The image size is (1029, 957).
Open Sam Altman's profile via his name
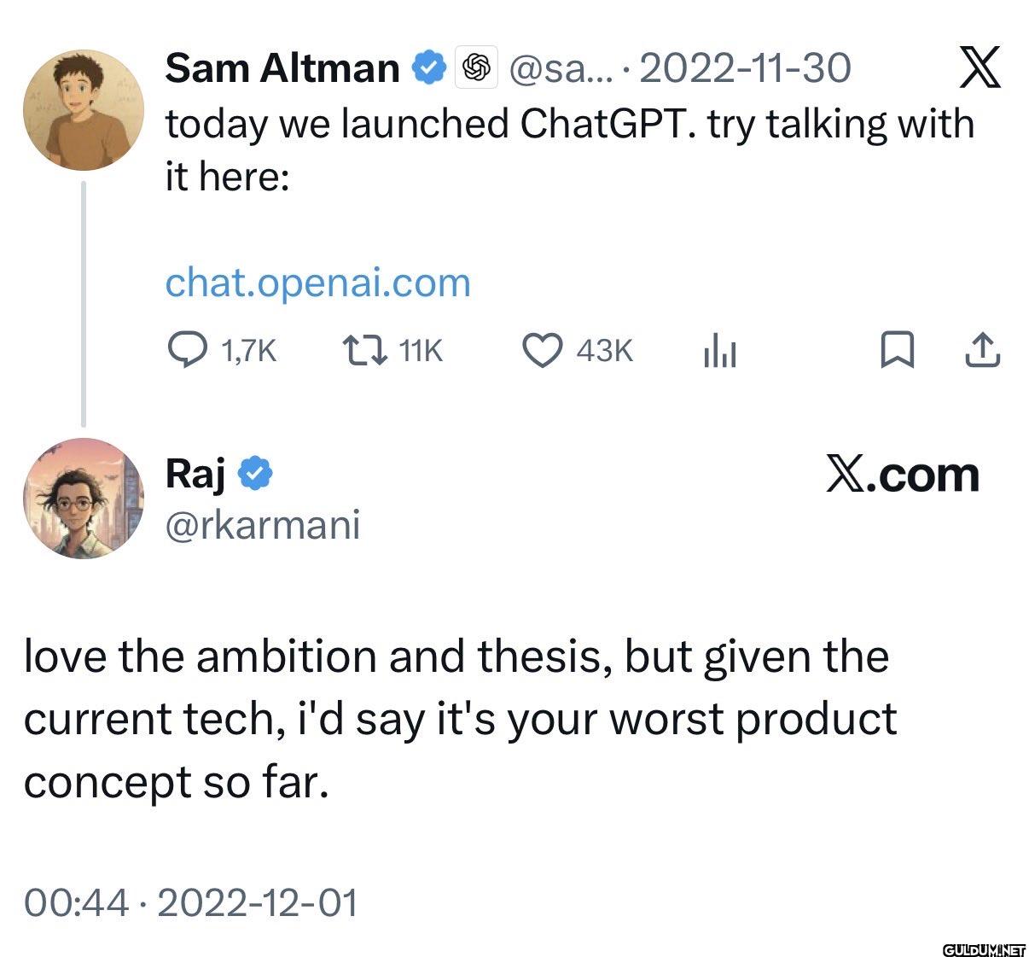(x=282, y=67)
